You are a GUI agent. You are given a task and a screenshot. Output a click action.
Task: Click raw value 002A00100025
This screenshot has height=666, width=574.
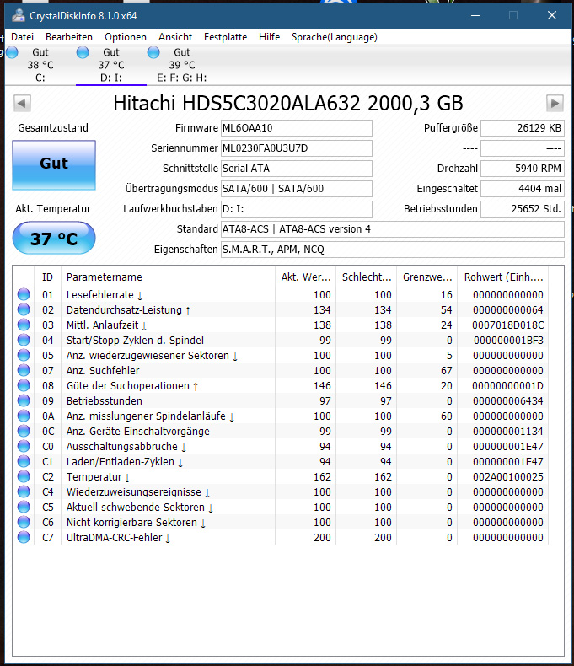[x=507, y=476]
